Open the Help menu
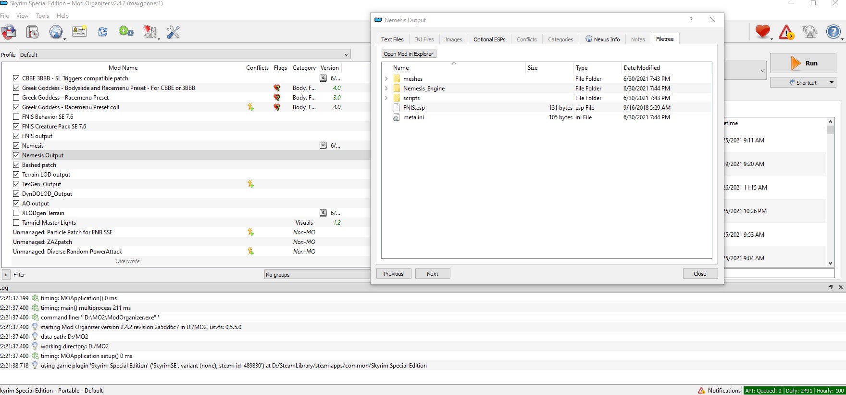Viewport: 846px width, 395px height. [62, 16]
